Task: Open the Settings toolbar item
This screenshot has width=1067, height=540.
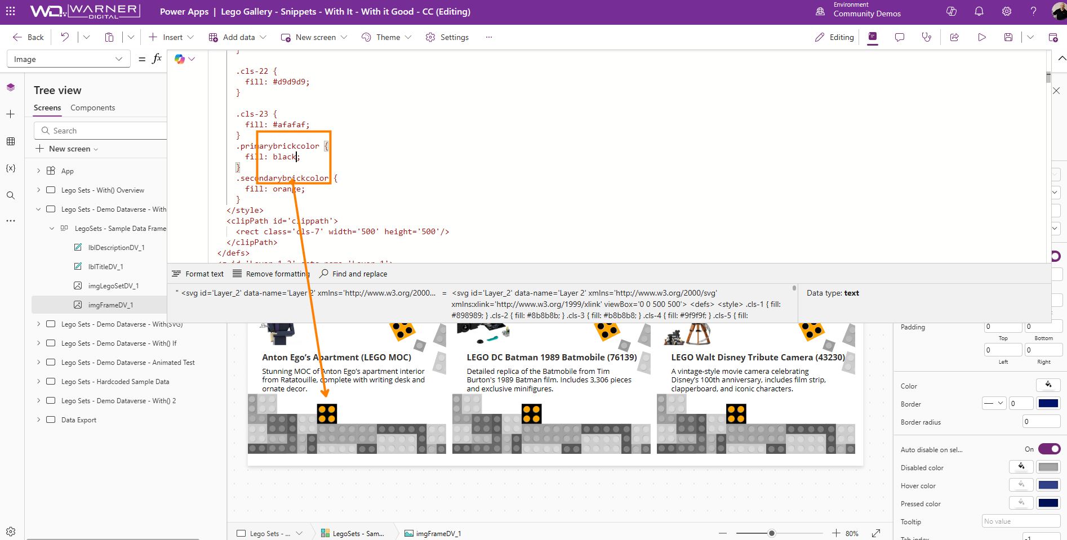Action: (447, 37)
